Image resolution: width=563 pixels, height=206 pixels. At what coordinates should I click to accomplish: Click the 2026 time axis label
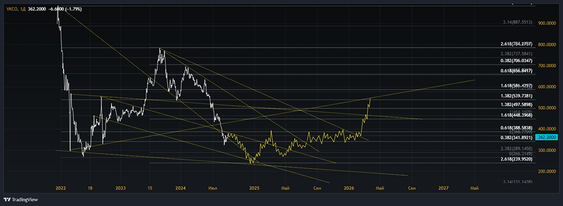(349, 187)
